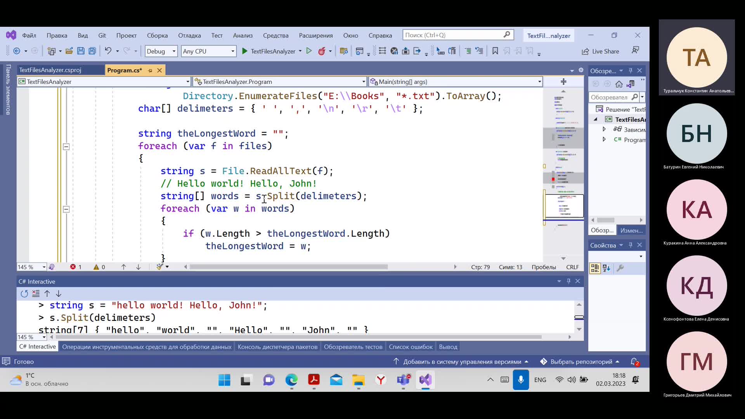The image size is (745, 419).
Task: Select the Решение "TextF…" solution node
Action: [x=621, y=109]
